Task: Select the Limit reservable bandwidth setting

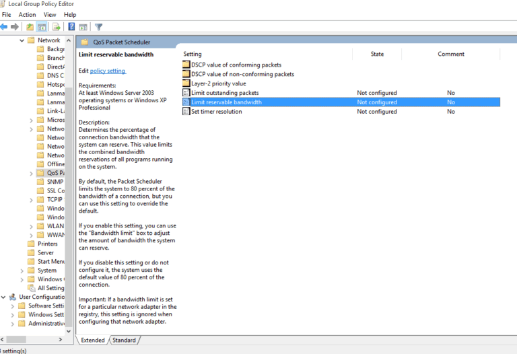Action: [x=341, y=102]
